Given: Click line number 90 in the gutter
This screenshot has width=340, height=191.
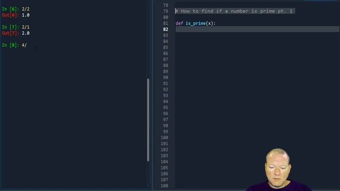Looking at the screenshot, I should click(x=165, y=77).
